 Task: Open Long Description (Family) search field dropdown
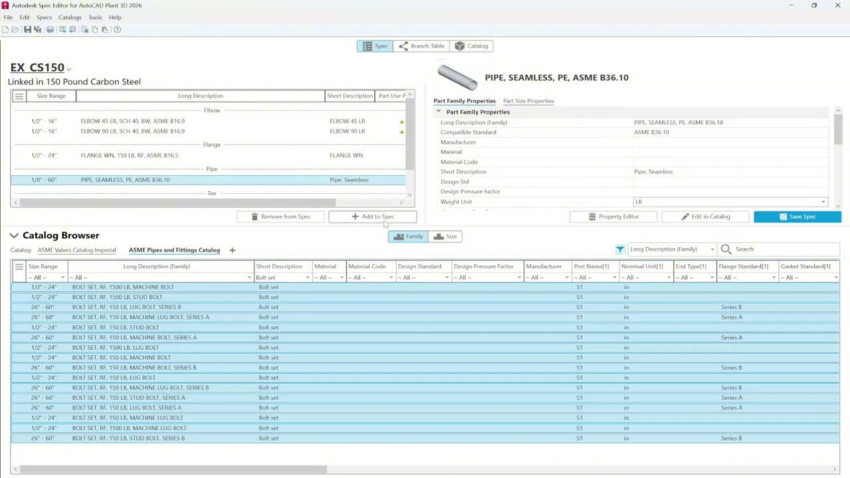tap(712, 250)
